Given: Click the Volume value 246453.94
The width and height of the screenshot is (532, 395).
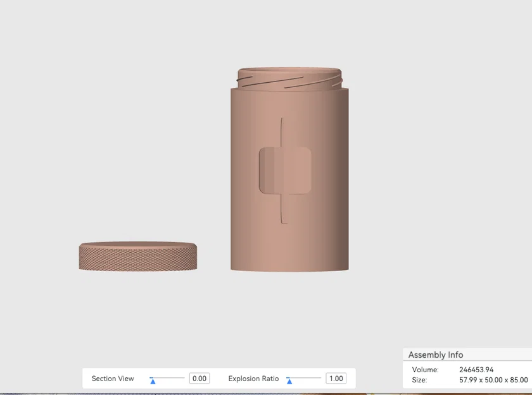Looking at the screenshot, I should click(x=476, y=370).
